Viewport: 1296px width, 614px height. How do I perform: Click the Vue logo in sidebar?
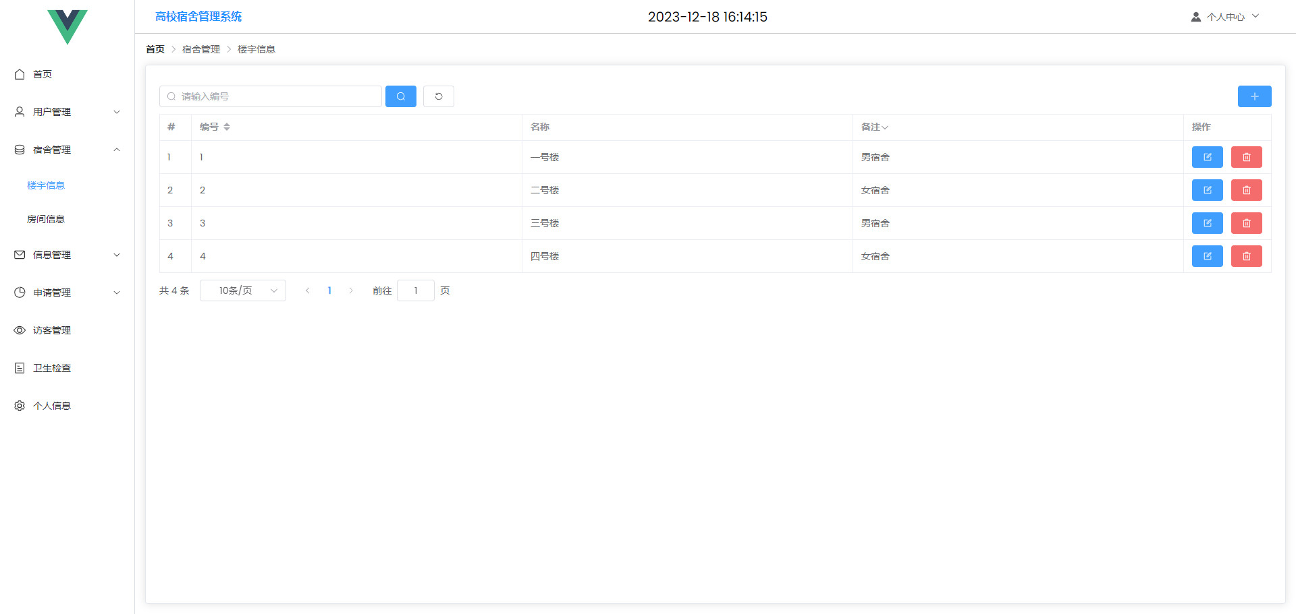67,27
